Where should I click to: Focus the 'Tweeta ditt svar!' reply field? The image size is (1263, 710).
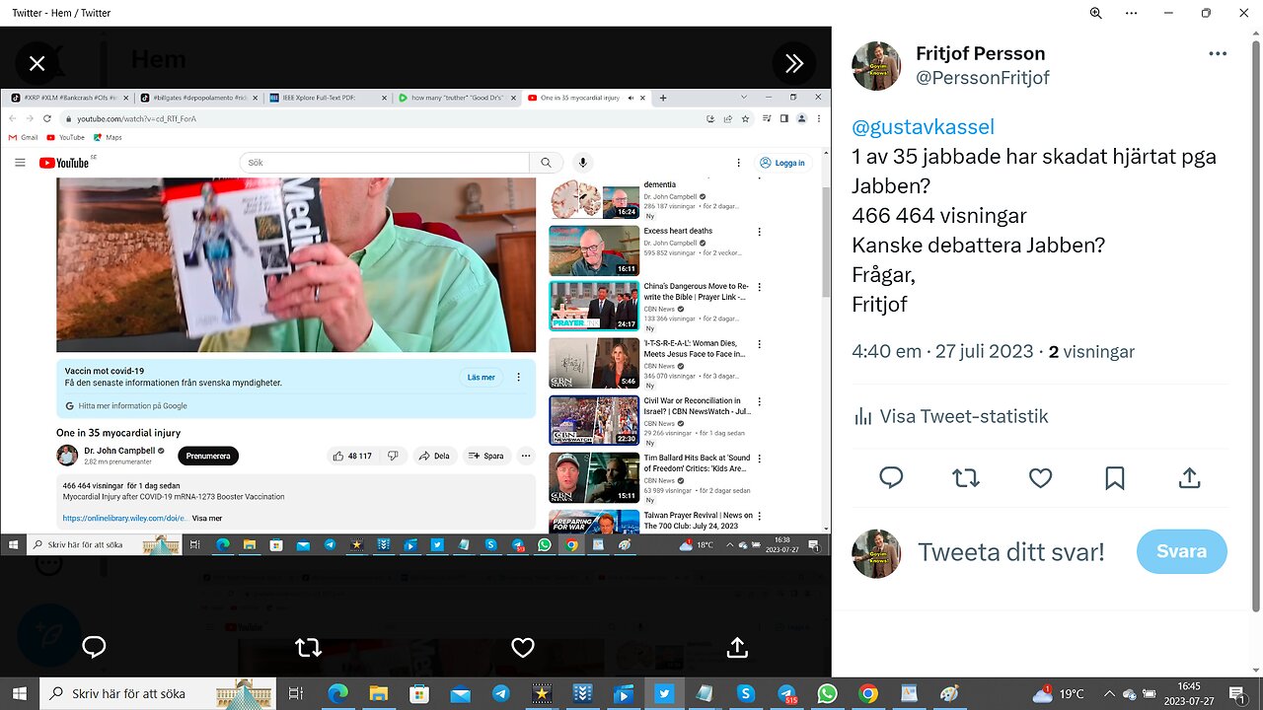(1011, 551)
